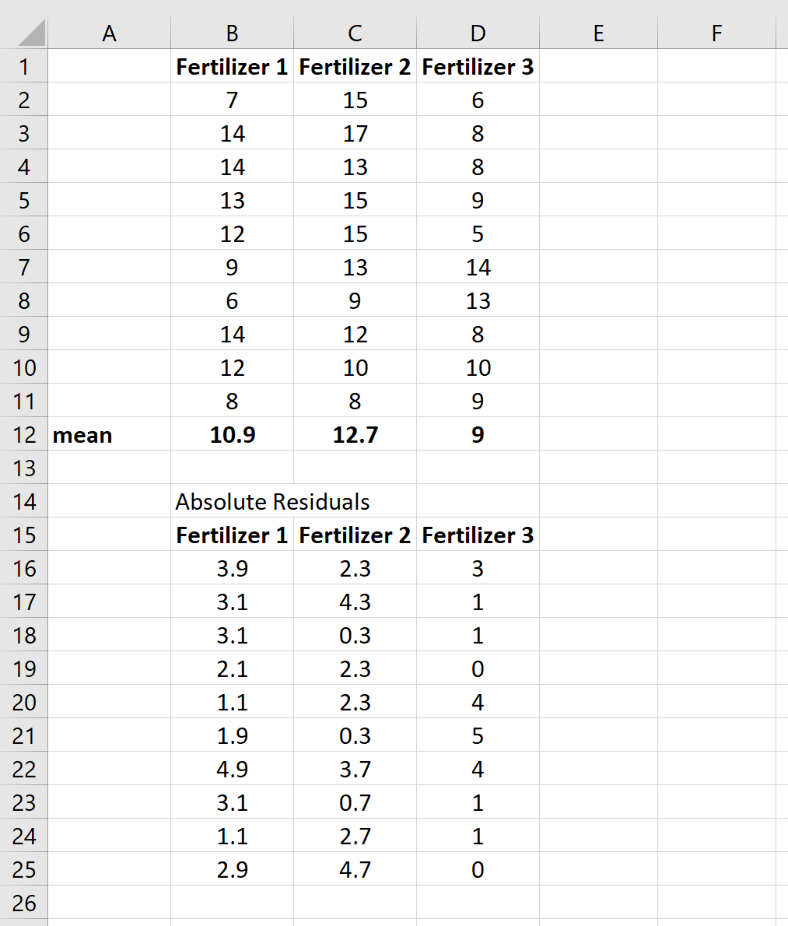This screenshot has height=926, width=788.
Task: Click Fertilizer 1 mean cell 10.9
Action: (x=233, y=435)
